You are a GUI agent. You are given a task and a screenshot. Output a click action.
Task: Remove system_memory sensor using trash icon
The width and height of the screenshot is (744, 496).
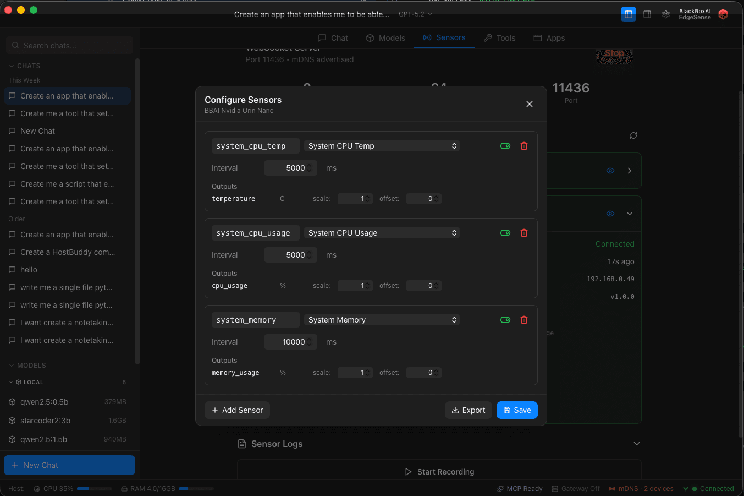pyautogui.click(x=524, y=320)
